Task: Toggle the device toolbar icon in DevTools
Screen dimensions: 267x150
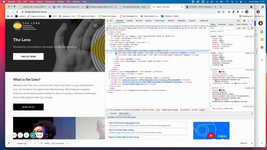Action: 111,21
